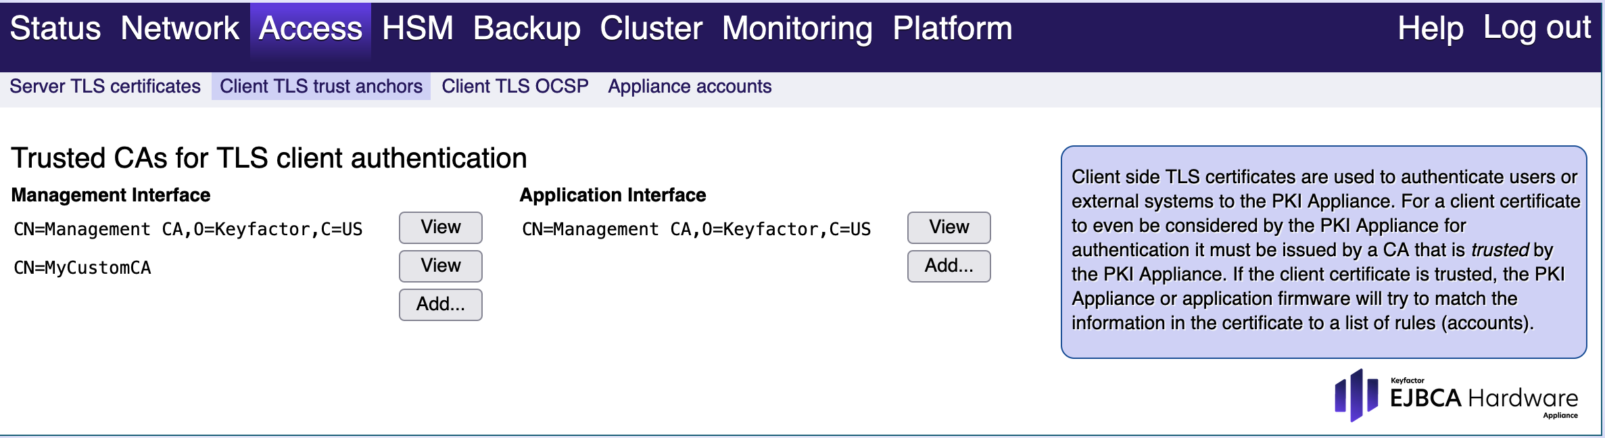Select the Client TLS trust anchors tab
This screenshot has height=438, width=1605.
coord(321,87)
